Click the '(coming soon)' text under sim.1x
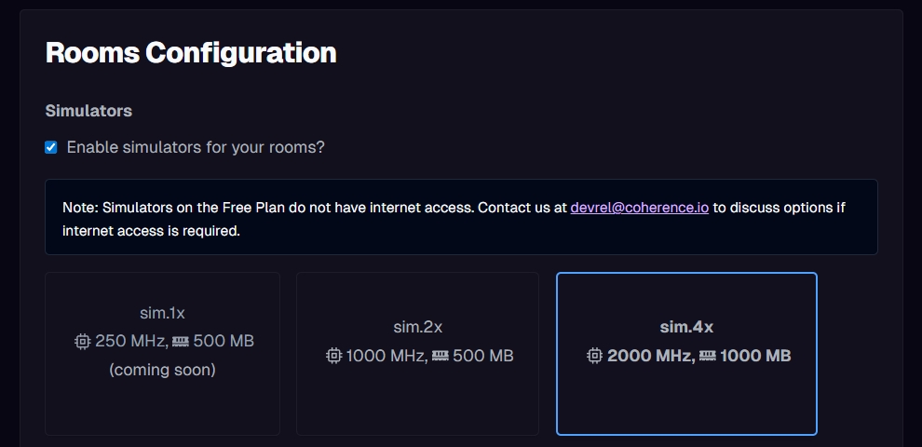922x447 pixels. 162,370
